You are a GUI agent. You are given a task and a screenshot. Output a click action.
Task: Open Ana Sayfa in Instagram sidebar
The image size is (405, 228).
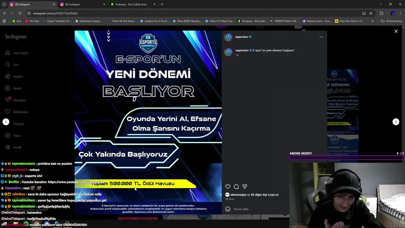pyautogui.click(x=17, y=53)
